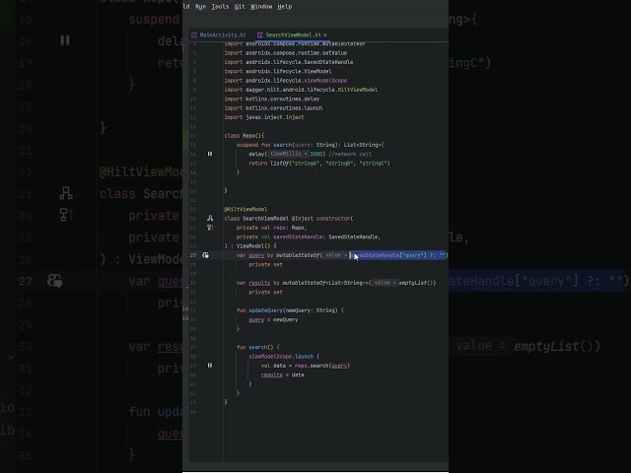The width and height of the screenshot is (631, 473).
Task: Click 'fun search() {' on line 37
Action: 258,347
